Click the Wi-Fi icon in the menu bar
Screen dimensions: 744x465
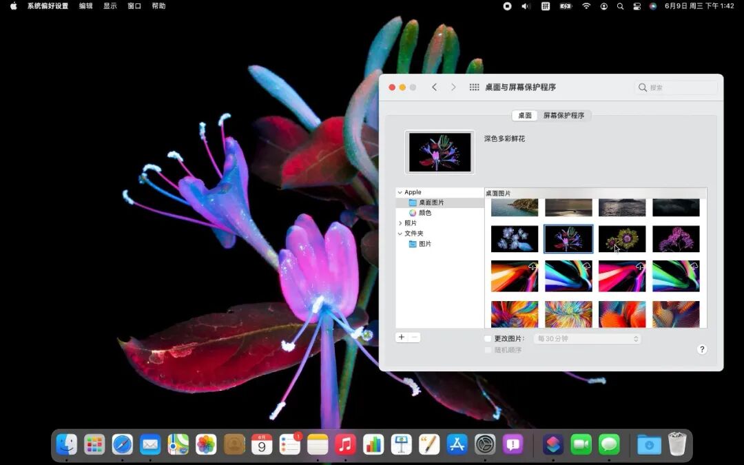pos(586,6)
